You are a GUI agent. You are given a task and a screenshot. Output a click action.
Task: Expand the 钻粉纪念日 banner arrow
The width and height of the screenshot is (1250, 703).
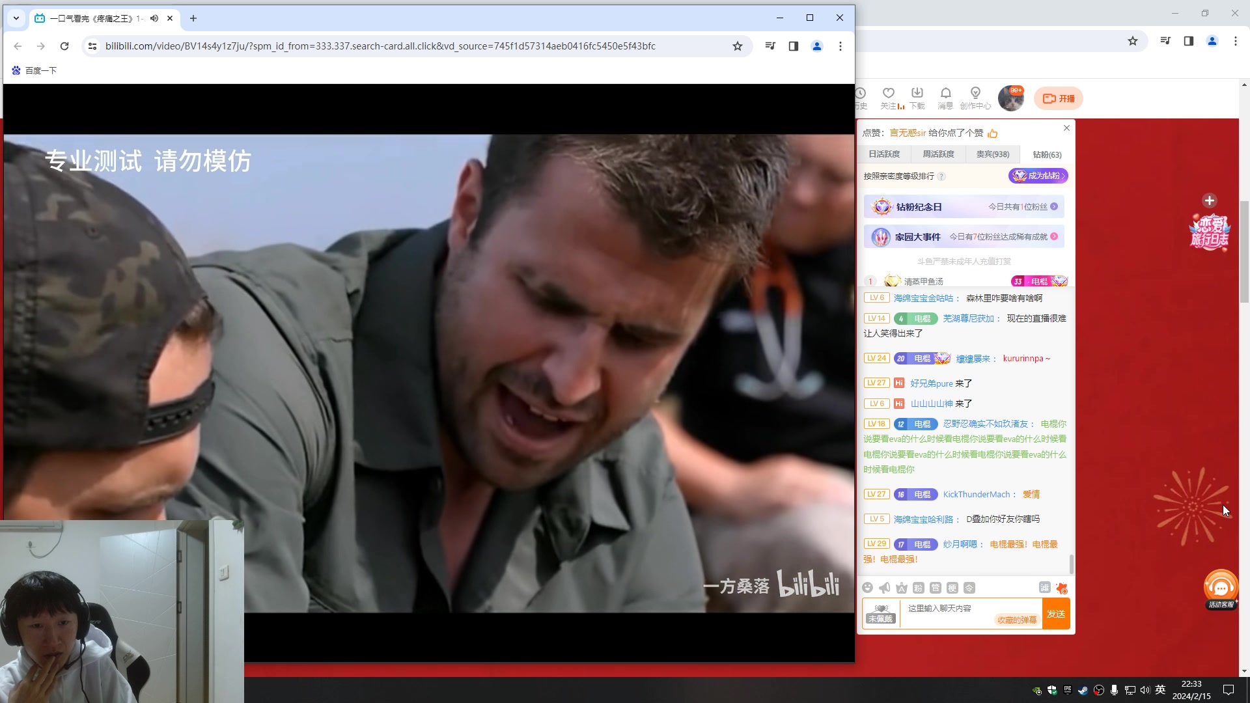click(1054, 206)
